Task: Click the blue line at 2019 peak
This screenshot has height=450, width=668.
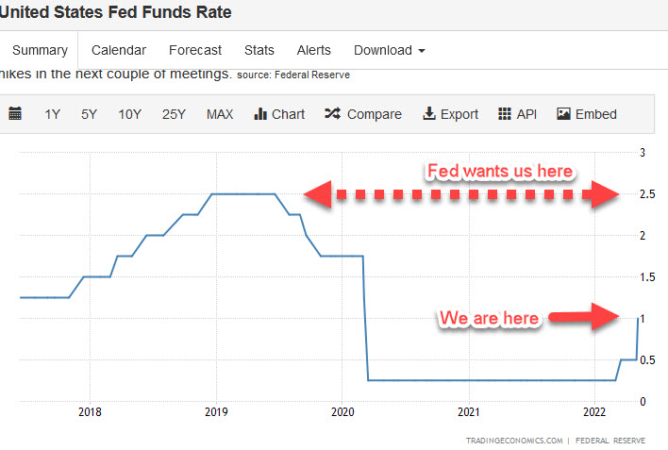Action: (x=242, y=193)
